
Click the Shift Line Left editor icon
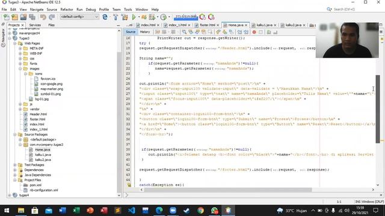239,32
